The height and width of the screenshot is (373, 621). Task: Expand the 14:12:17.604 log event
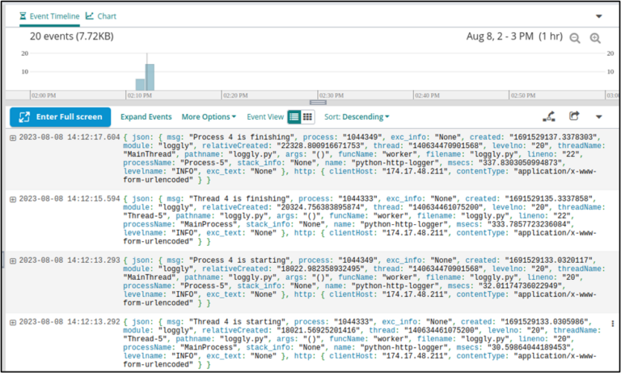[x=13, y=138]
